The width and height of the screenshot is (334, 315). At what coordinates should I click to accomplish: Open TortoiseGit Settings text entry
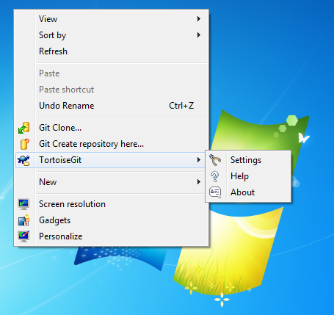pos(246,160)
